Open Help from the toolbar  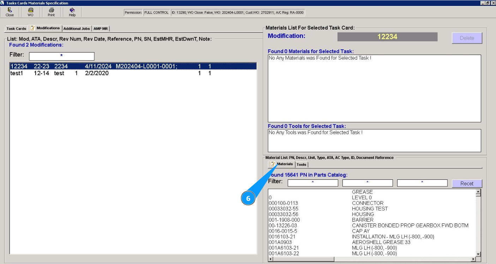coord(72,12)
